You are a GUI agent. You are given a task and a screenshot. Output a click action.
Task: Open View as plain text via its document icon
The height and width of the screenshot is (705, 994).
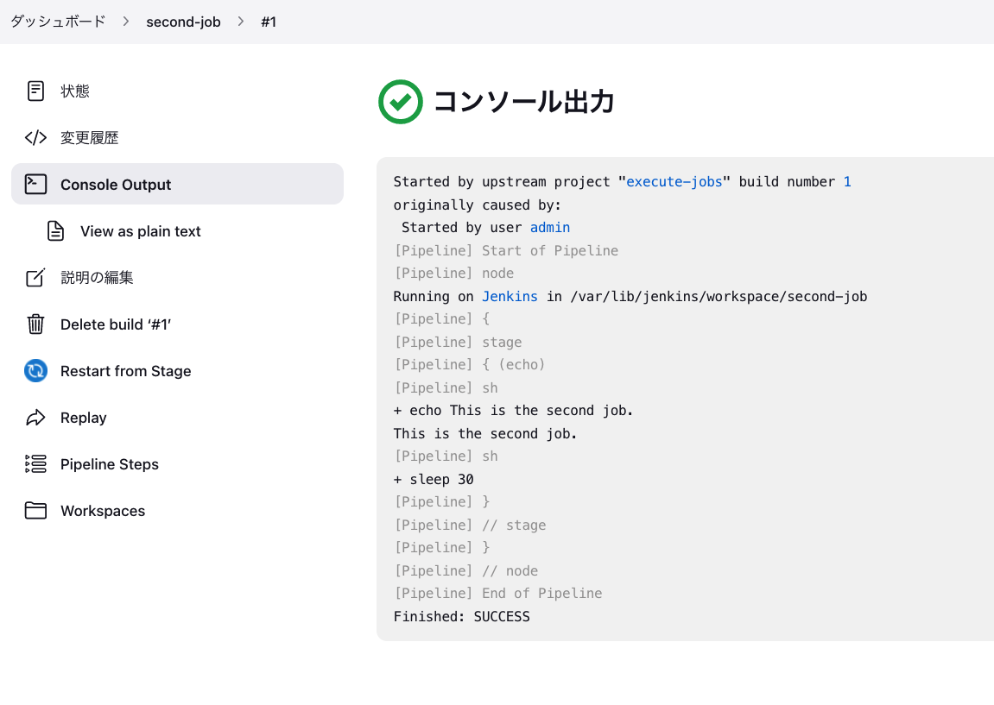tap(55, 230)
